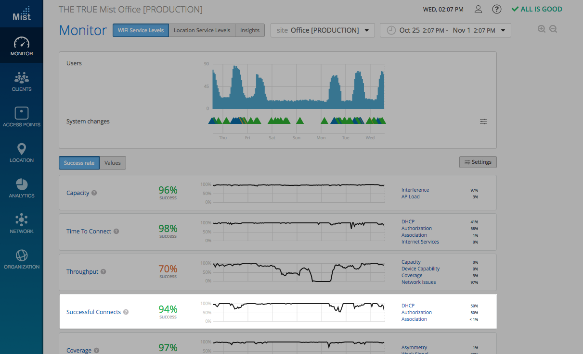The image size is (583, 354).
Task: Click the help question mark in header
Action: pos(496,10)
